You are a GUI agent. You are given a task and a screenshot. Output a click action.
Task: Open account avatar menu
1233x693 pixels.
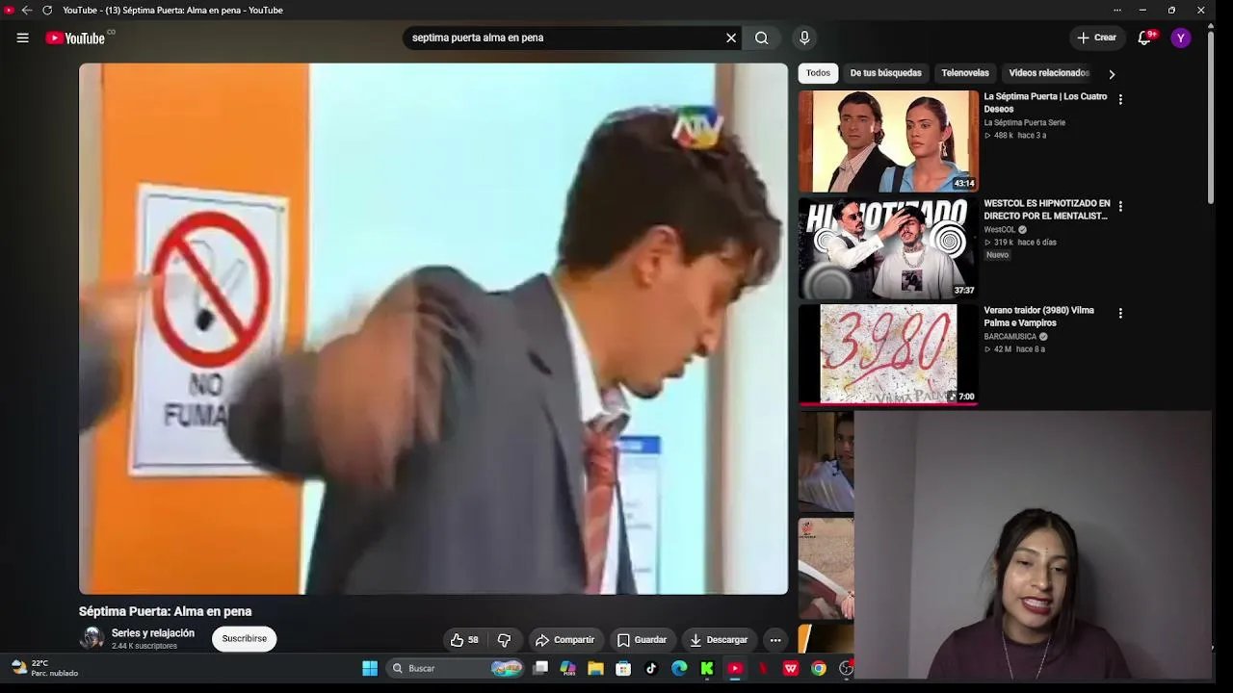pos(1181,38)
